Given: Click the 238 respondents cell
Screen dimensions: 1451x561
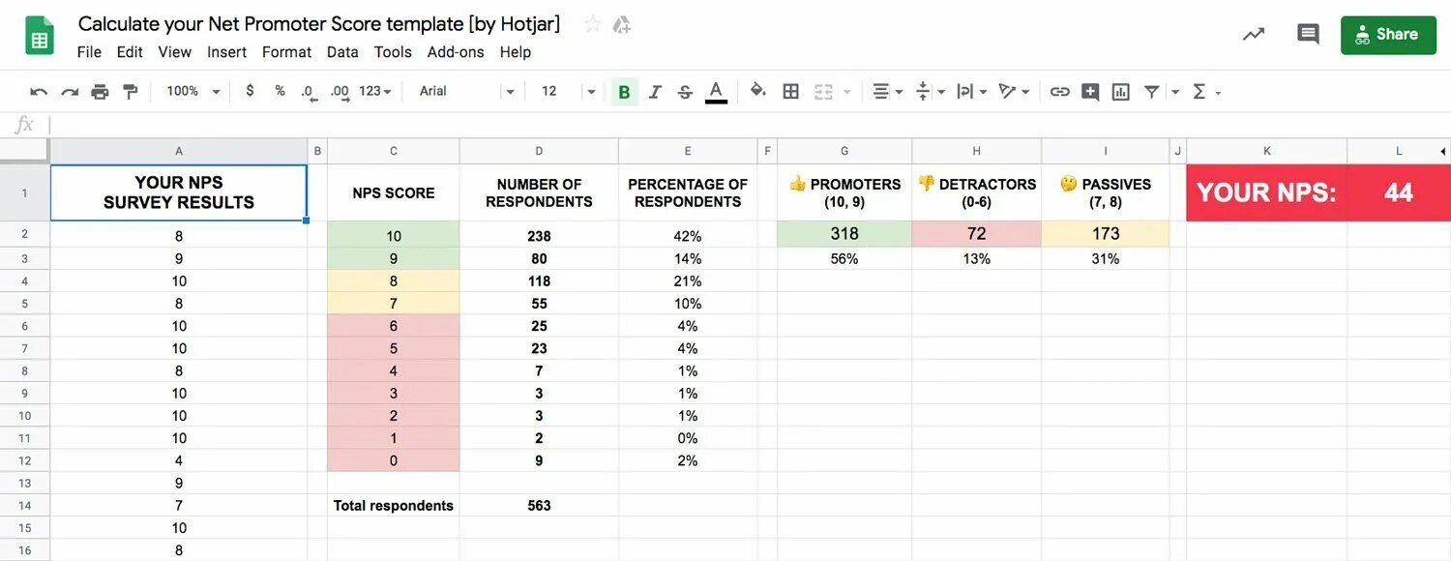Looking at the screenshot, I should tap(539, 236).
